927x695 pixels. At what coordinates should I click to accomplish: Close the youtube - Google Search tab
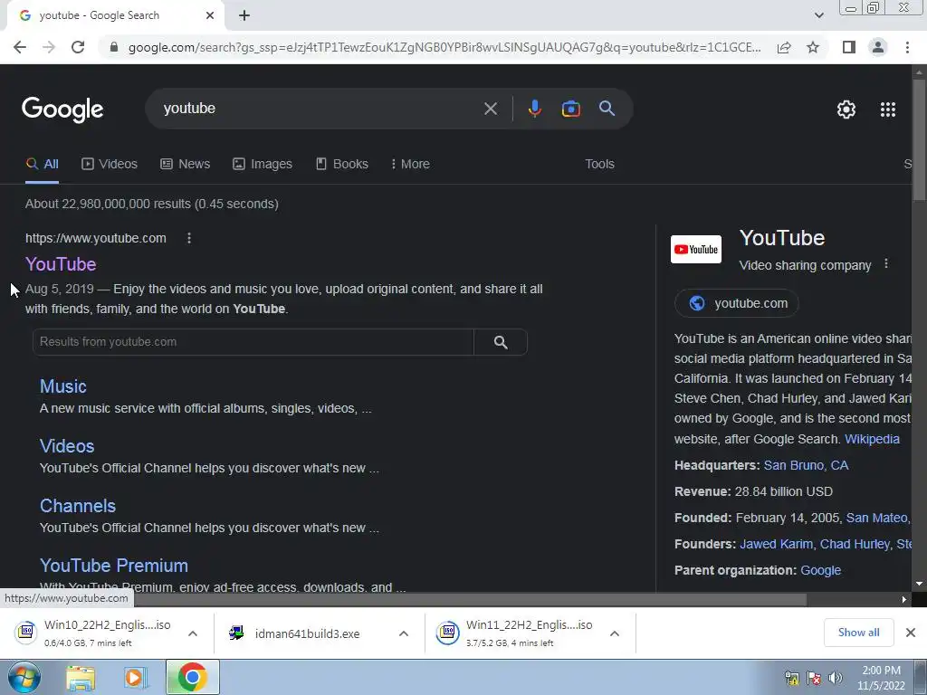(210, 15)
